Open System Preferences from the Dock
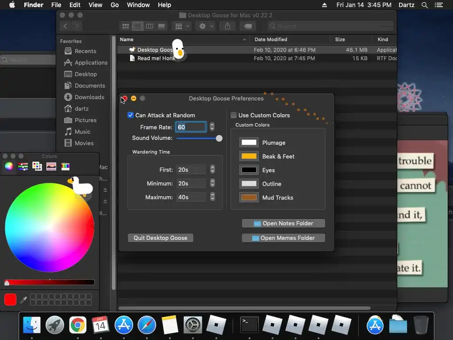Viewport: 453px width, 340px height. pos(193,325)
